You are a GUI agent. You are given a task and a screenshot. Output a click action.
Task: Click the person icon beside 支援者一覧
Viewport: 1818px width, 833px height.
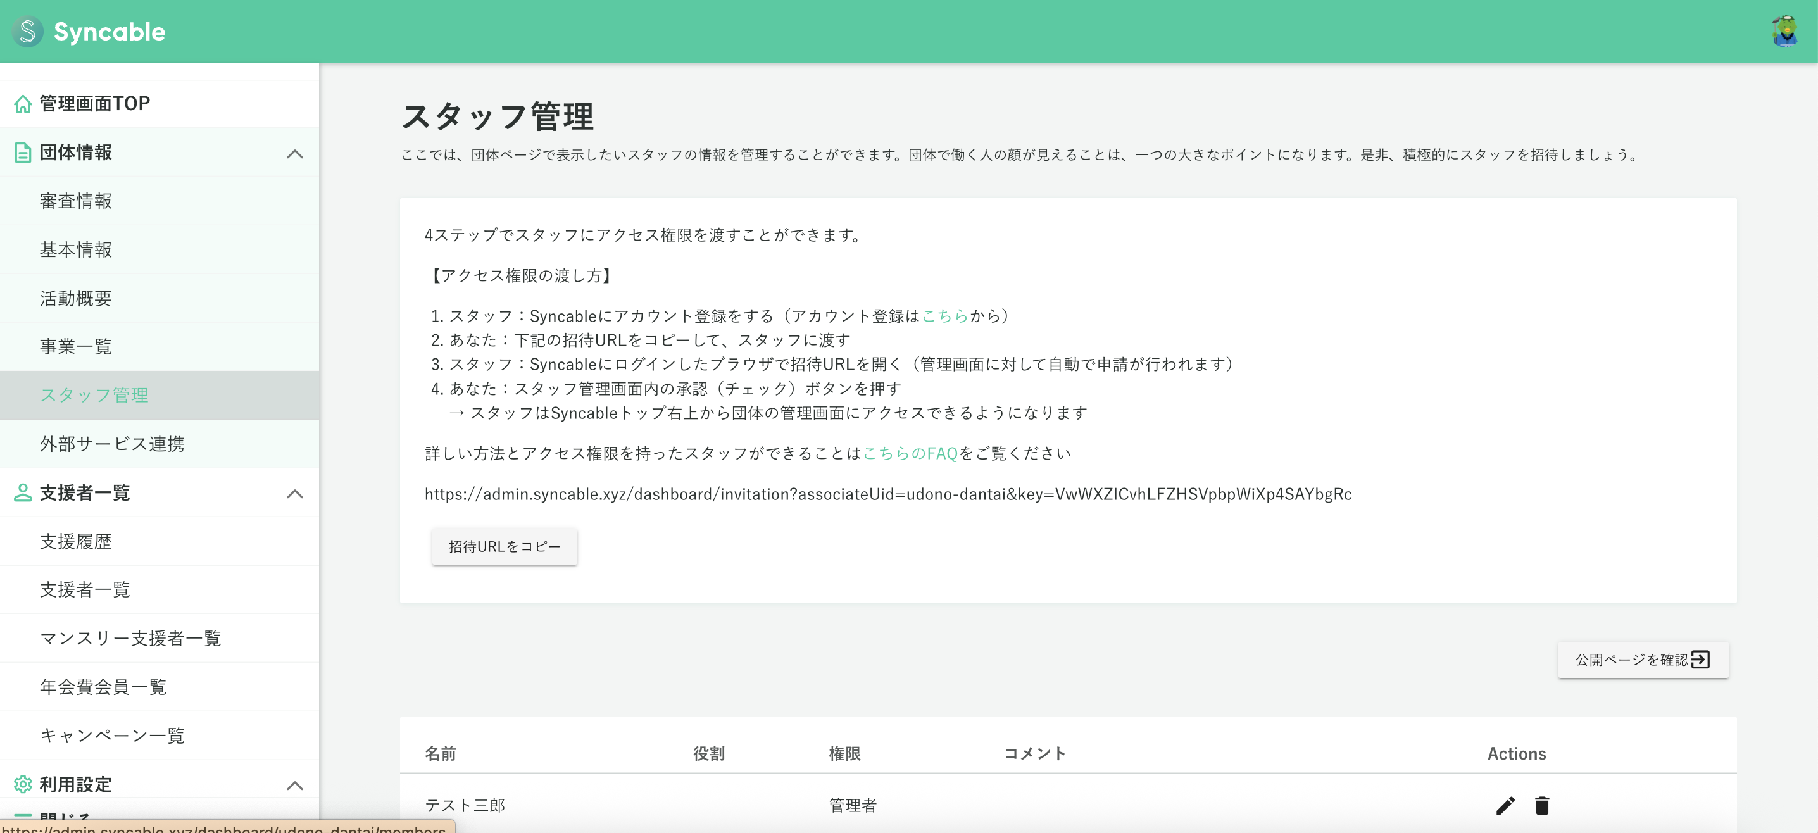23,492
